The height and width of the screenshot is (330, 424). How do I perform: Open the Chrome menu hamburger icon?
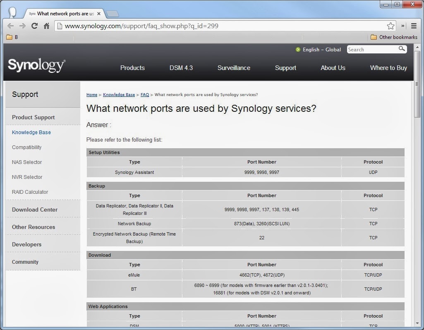coord(414,26)
